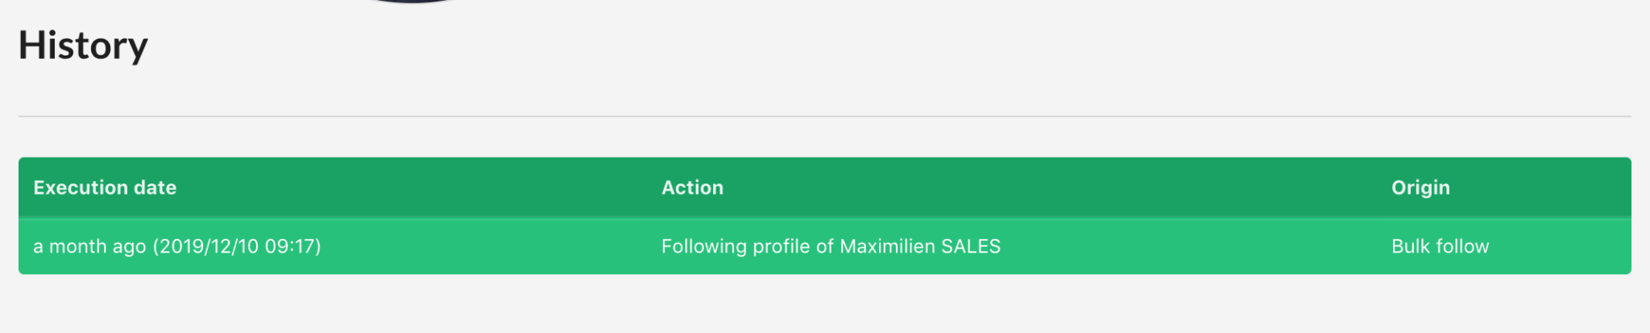Screen dimensions: 1650x333
Task: Sort by the Execution date column header
Action: point(105,187)
